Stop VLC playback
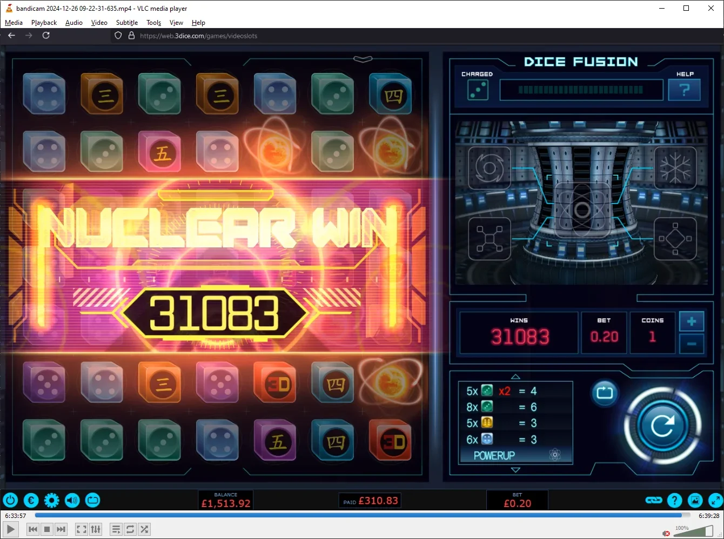724x539 pixels. point(47,529)
